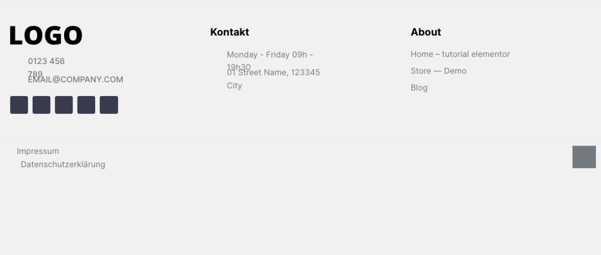Click the EMAIL@COMPANY.COM address

[76, 79]
